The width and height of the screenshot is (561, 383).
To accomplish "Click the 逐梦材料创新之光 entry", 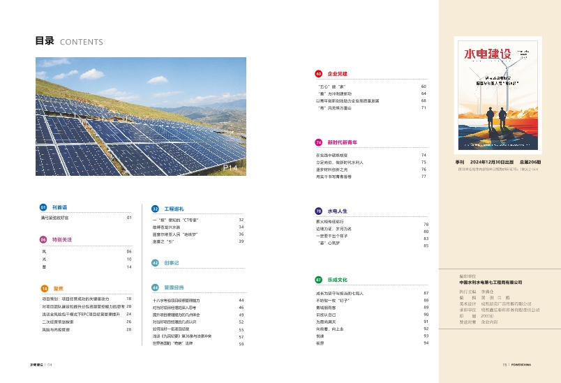I will coord(331,170).
